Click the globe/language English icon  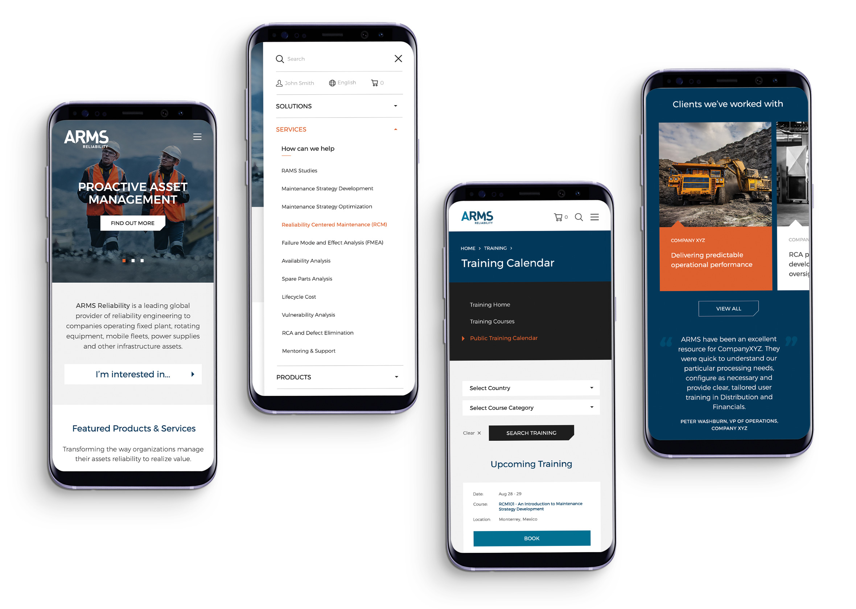(x=336, y=83)
